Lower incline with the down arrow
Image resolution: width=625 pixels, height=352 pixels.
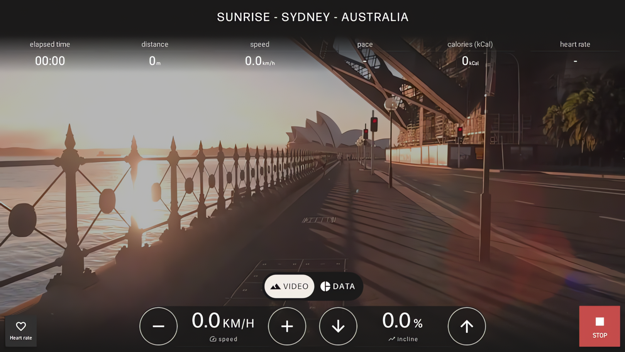[x=338, y=326]
